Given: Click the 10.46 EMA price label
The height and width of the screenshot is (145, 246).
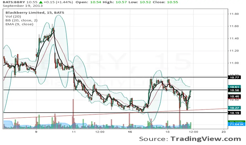Looking at the screenshot, I should click(x=234, y=96).
